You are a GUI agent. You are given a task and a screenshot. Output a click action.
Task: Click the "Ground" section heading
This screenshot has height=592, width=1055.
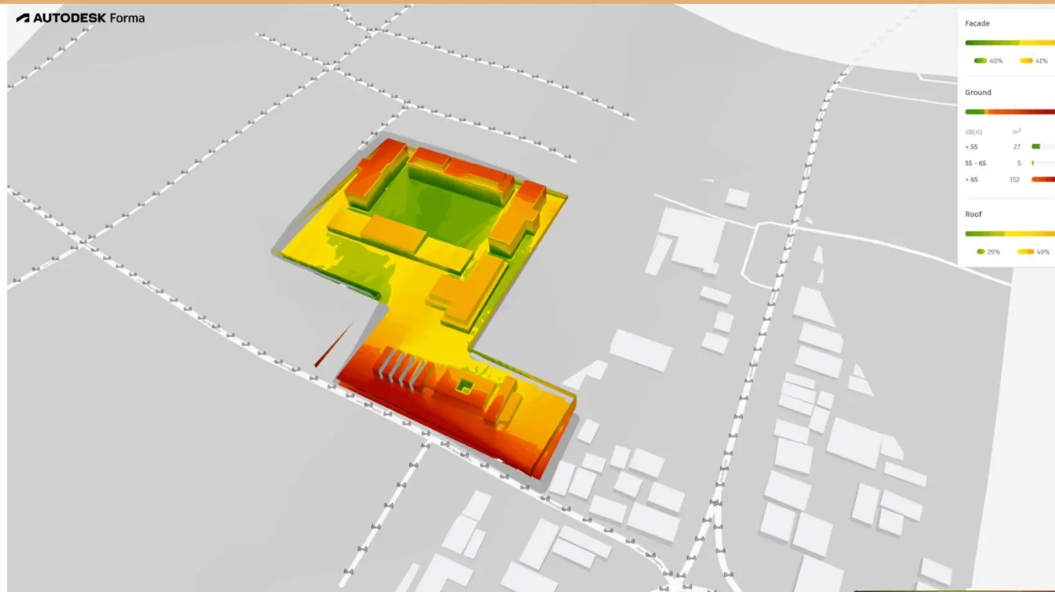tap(978, 93)
